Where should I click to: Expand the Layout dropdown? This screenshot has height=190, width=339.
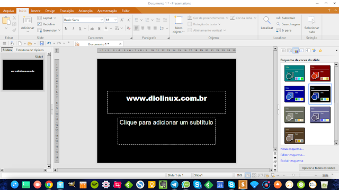coord(55,18)
